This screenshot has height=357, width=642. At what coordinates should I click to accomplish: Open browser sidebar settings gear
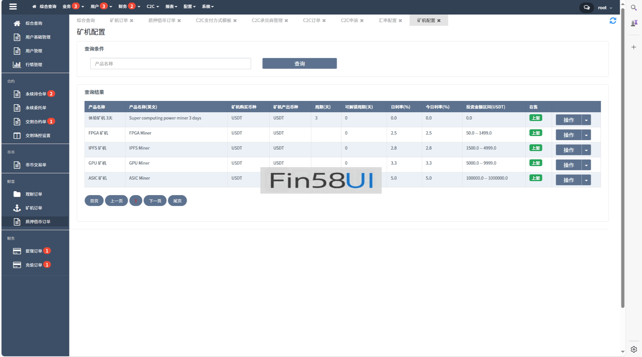(x=633, y=349)
